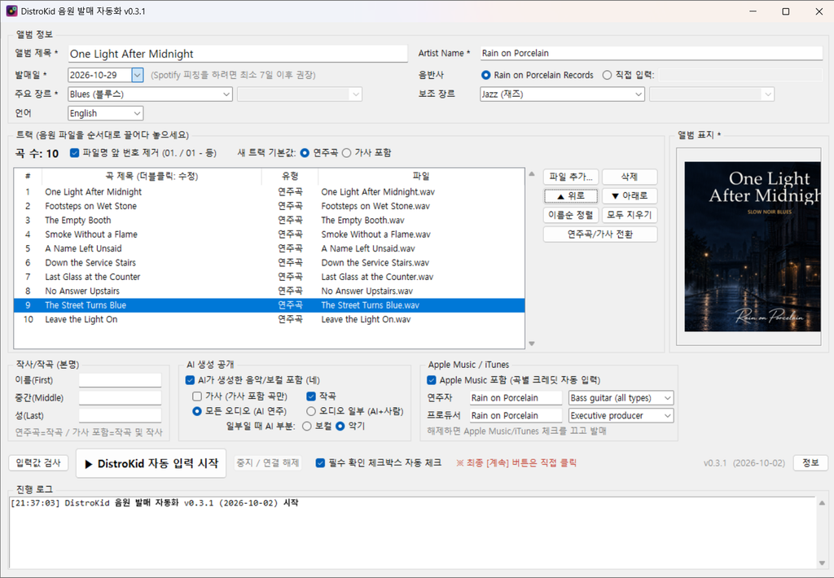Select track 8 No Answer Upstairs

(x=269, y=291)
